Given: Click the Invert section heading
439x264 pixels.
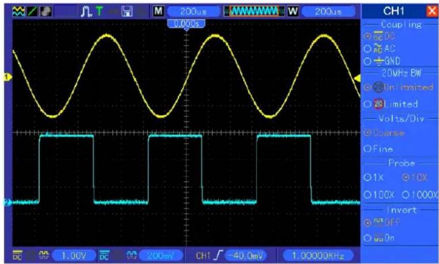Looking at the screenshot, I should [402, 210].
